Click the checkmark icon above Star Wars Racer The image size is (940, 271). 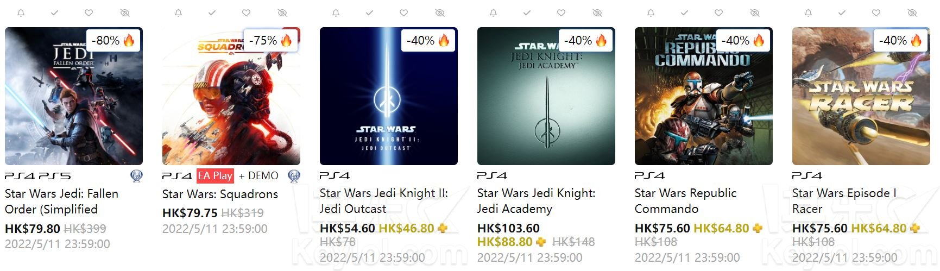pos(842,12)
